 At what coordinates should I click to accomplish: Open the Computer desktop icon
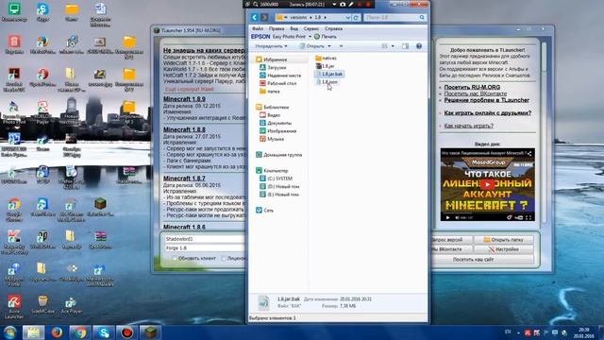tap(14, 12)
